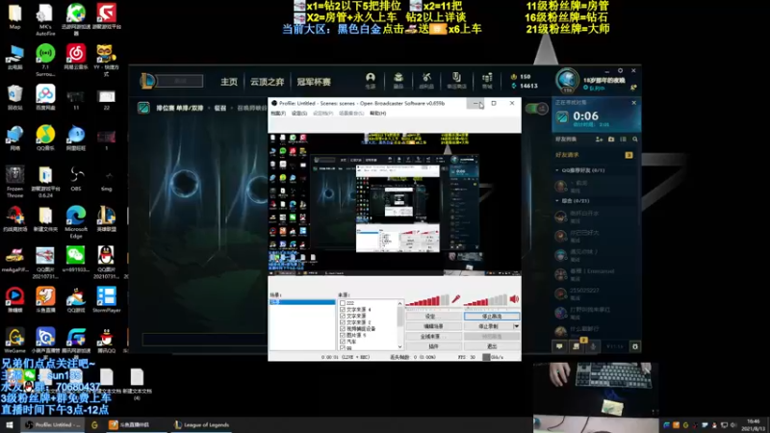Open the 档案(F) menu in OBS

[278, 114]
